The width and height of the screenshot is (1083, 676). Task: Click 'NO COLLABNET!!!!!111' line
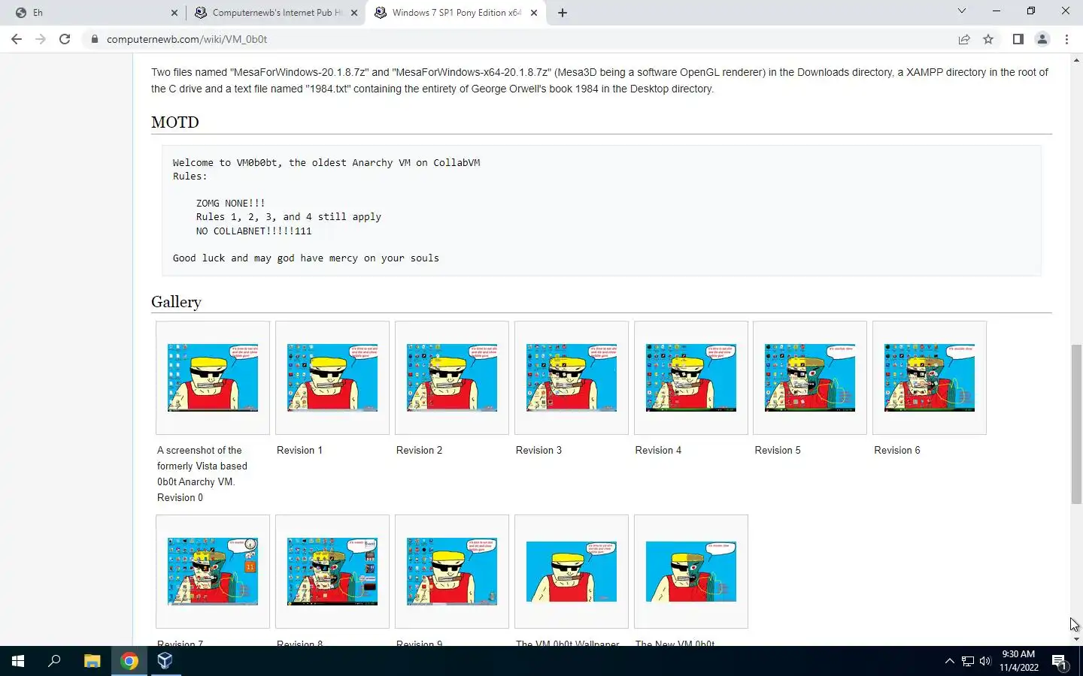(x=254, y=231)
